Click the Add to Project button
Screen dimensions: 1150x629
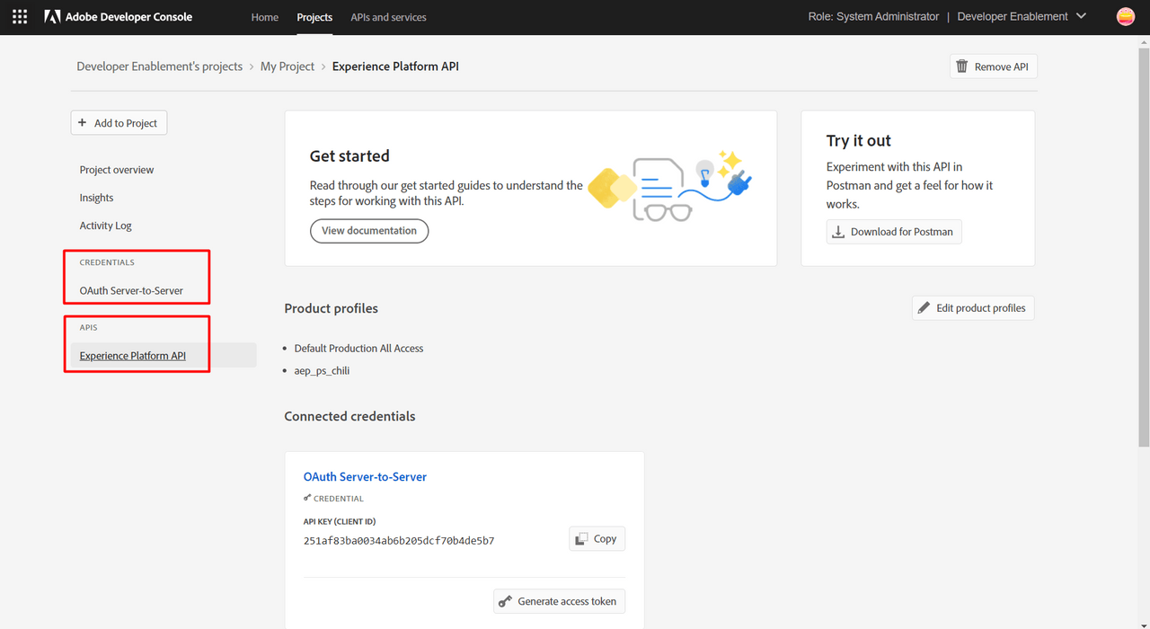[119, 123]
